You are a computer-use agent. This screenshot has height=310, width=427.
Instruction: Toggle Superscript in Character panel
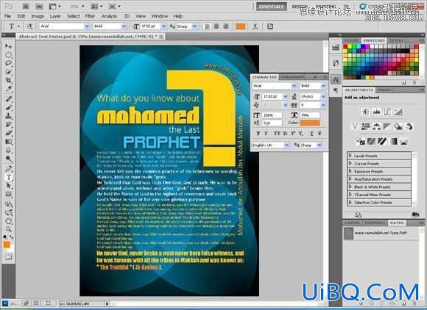pyautogui.click(x=293, y=134)
